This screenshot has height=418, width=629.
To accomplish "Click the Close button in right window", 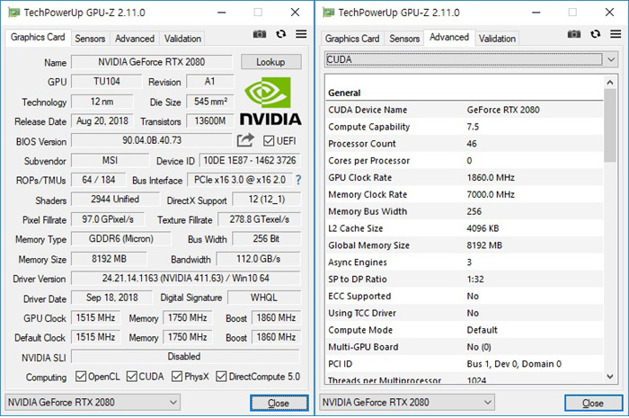I will tap(593, 403).
